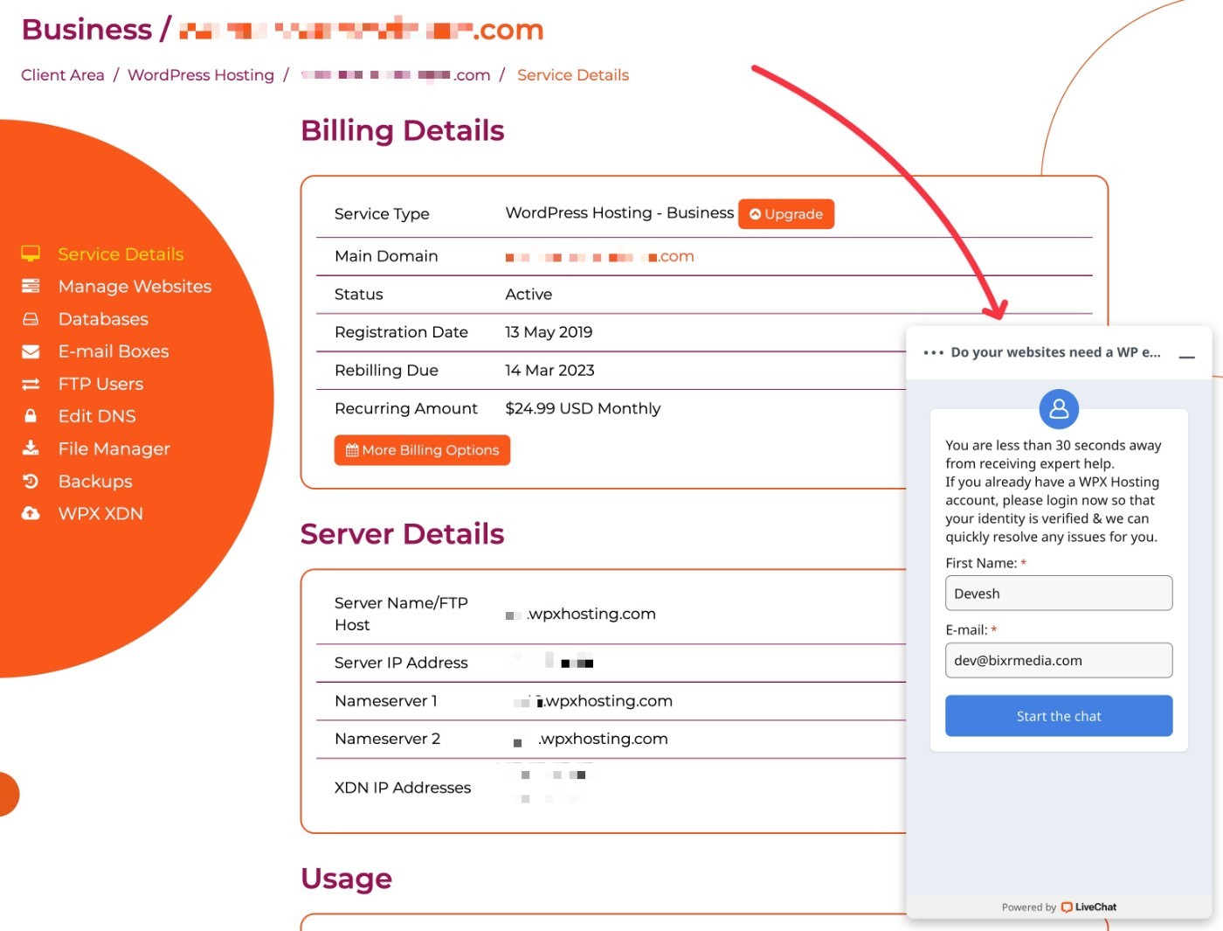Viewport: 1223px width, 931px height.
Task: Click the WPX XDN cloud icon
Action: (x=31, y=513)
